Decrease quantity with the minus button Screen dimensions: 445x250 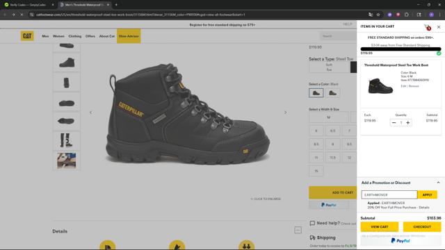pyautogui.click(x=394, y=123)
